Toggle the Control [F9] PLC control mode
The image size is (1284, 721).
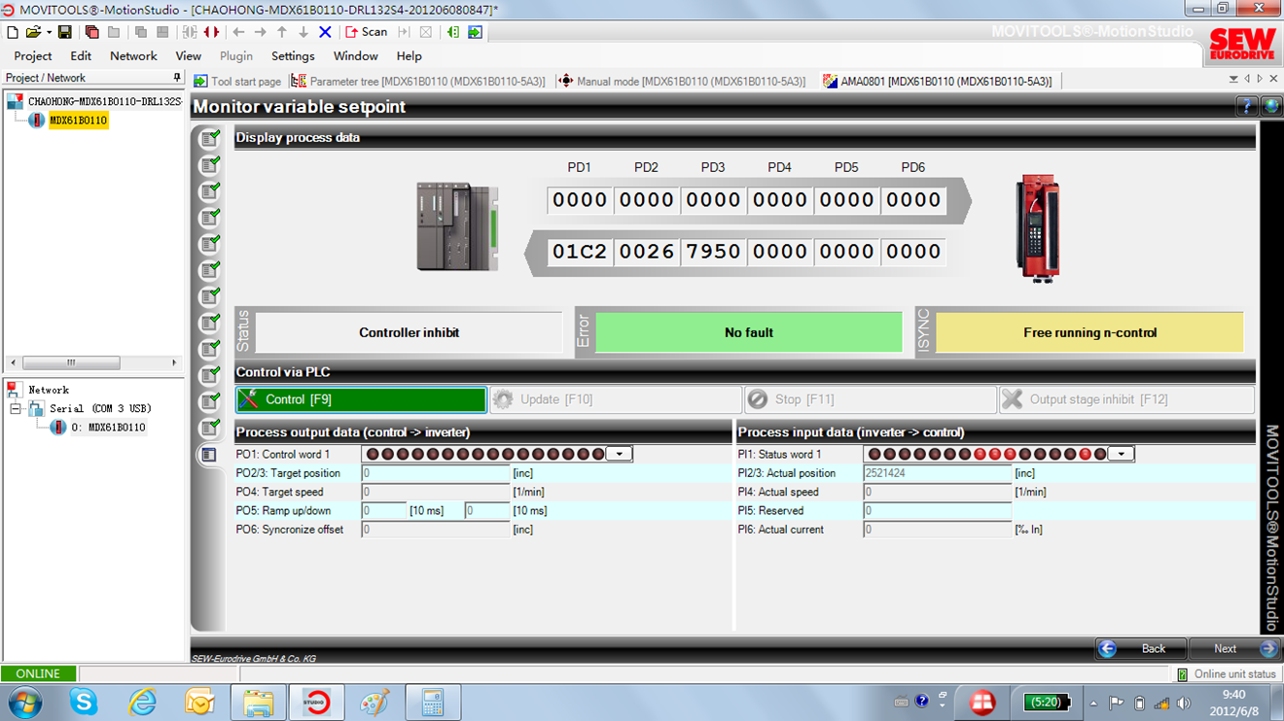(361, 399)
